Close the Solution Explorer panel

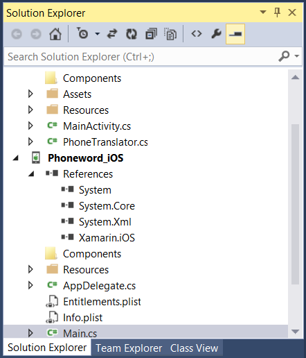pyautogui.click(x=292, y=12)
